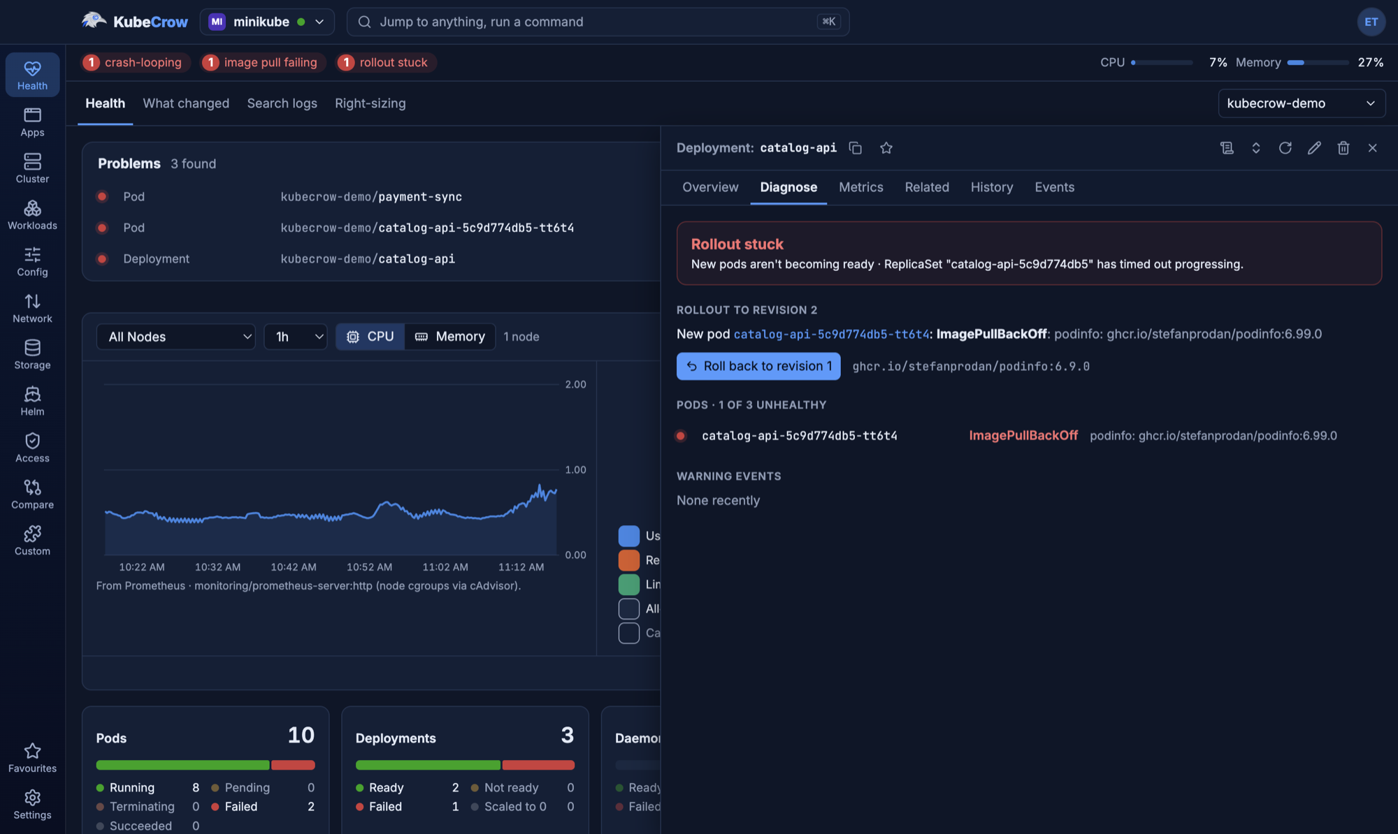Toggle the green legend series checkbox

[x=629, y=585]
